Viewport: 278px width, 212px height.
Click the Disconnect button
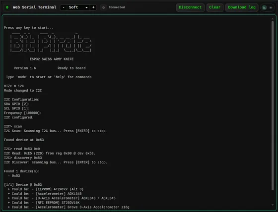pos(190,7)
